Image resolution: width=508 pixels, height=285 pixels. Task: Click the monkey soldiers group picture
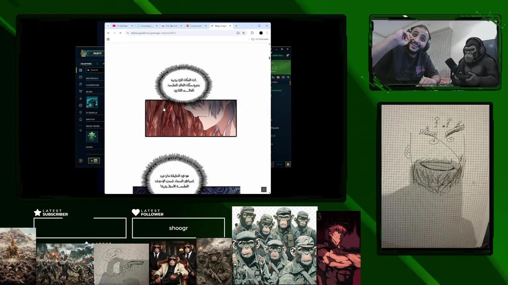pyautogui.click(x=275, y=245)
